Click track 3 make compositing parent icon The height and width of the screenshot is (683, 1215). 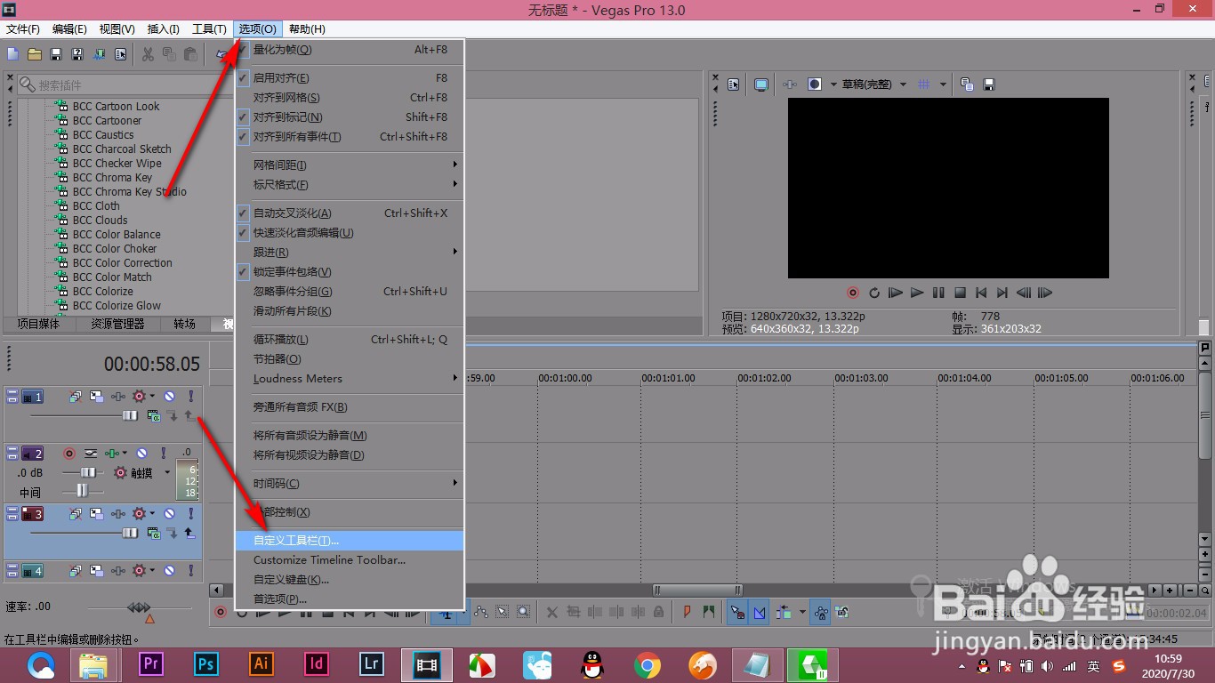[x=189, y=534]
